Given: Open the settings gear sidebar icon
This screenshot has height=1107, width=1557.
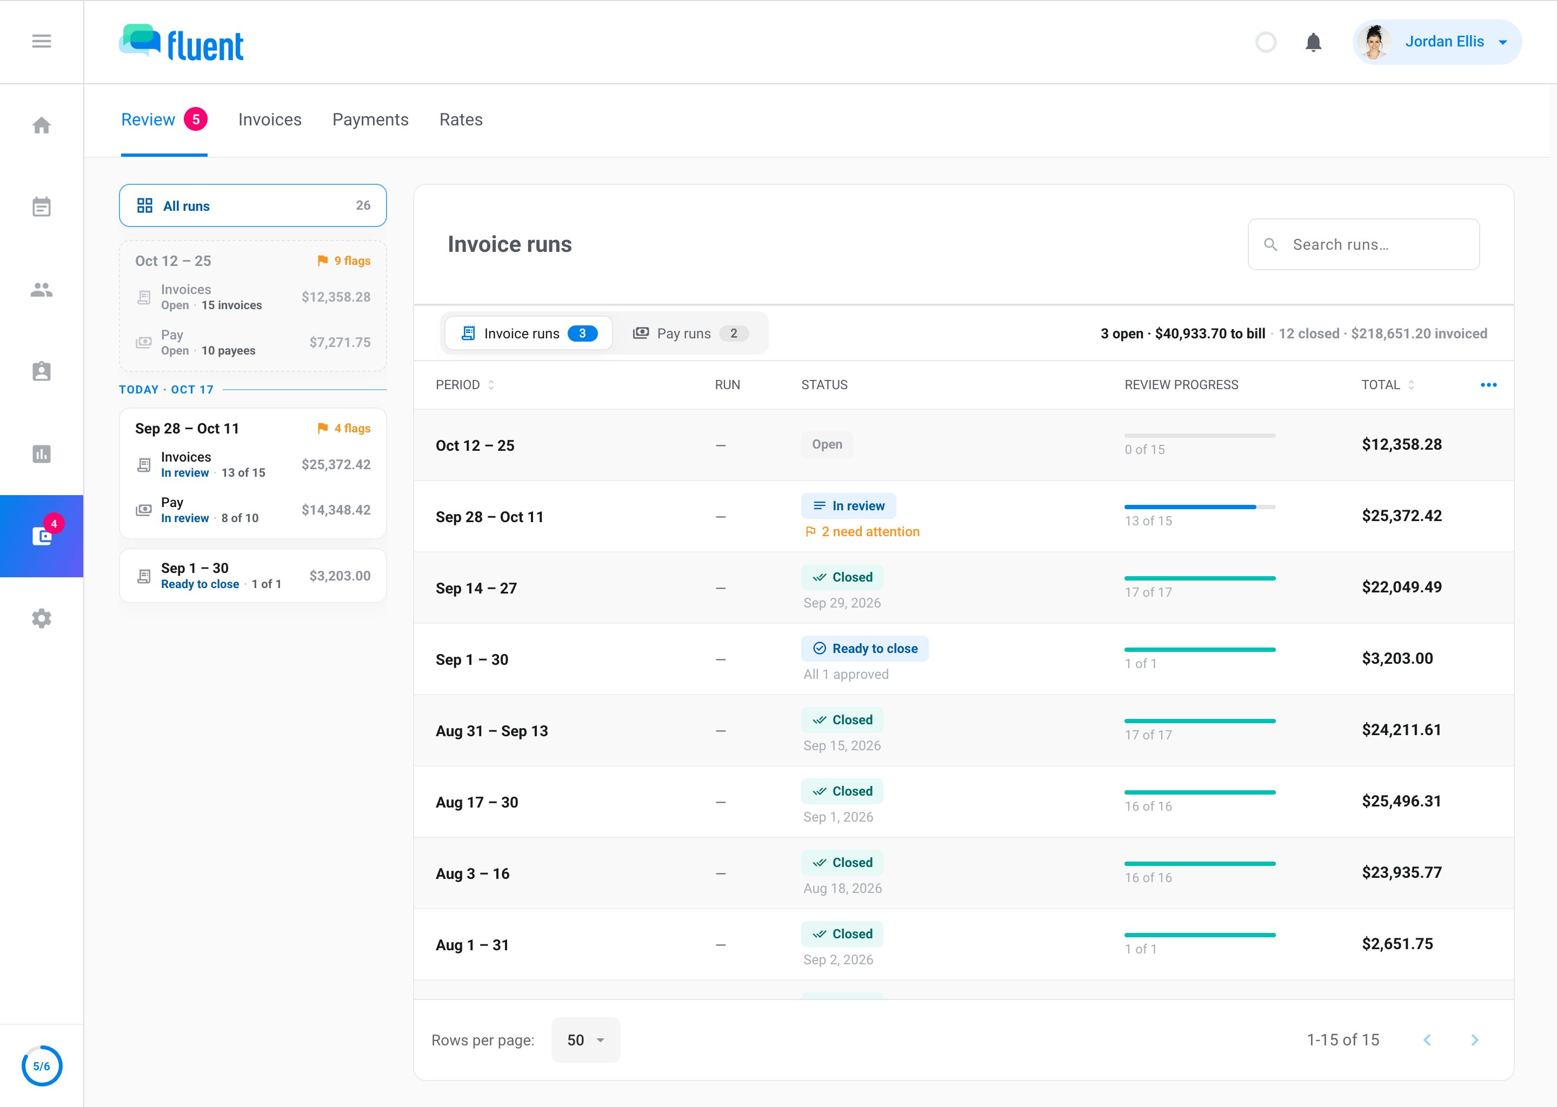Looking at the screenshot, I should pyautogui.click(x=42, y=618).
